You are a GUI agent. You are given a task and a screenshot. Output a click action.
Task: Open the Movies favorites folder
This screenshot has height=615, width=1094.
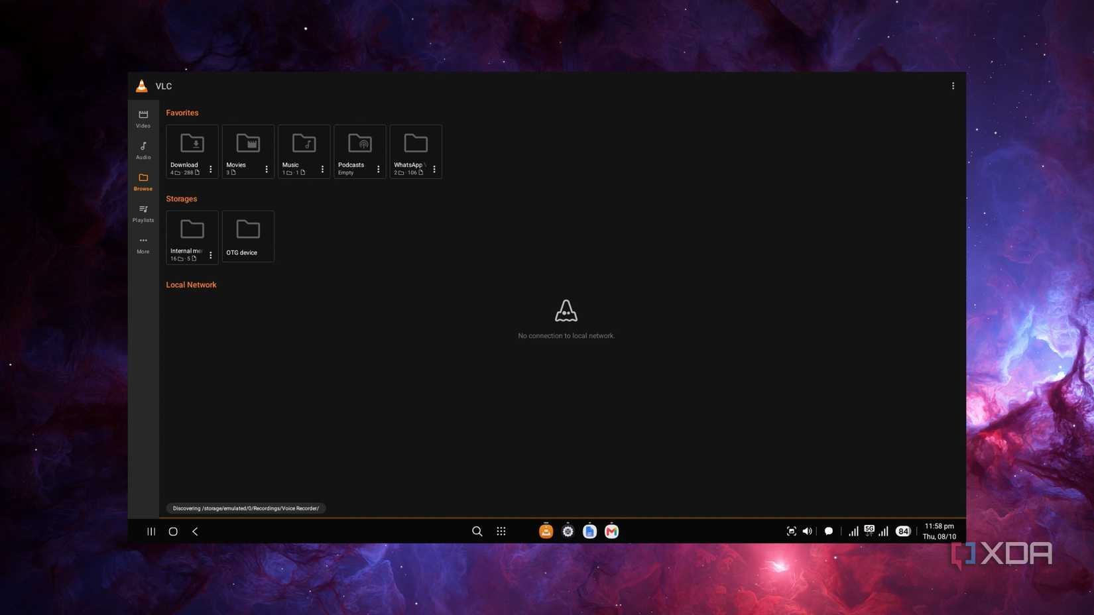coord(248,151)
